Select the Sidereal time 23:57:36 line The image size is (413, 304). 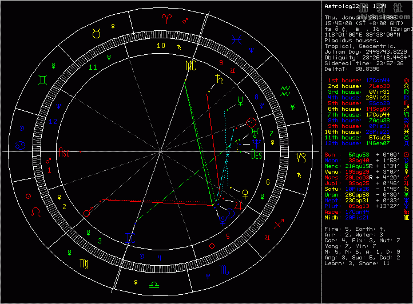(x=364, y=63)
